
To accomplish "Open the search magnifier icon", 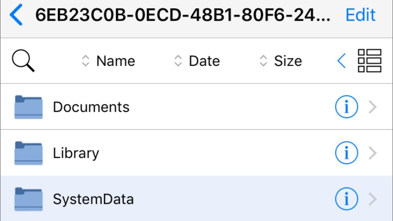I will (x=23, y=61).
